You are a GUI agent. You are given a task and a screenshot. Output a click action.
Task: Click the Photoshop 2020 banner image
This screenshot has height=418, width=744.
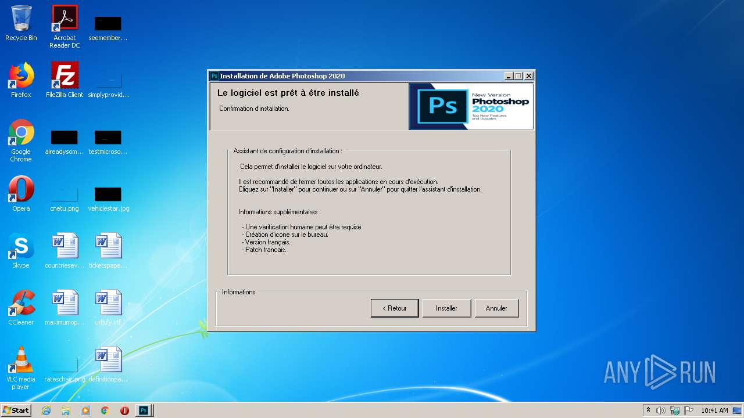(x=471, y=106)
